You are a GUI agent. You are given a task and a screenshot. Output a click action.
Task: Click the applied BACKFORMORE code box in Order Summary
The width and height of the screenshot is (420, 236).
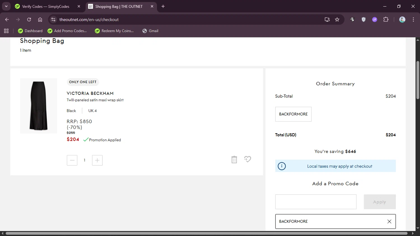293,114
